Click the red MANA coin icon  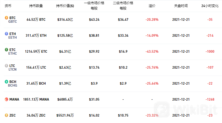click(x=6, y=99)
